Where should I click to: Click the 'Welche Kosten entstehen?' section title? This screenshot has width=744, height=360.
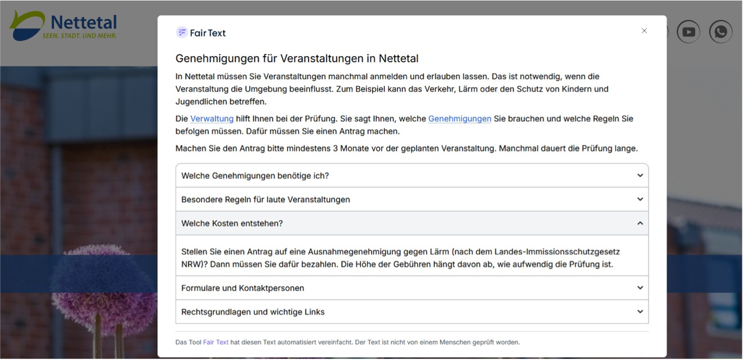tap(232, 223)
